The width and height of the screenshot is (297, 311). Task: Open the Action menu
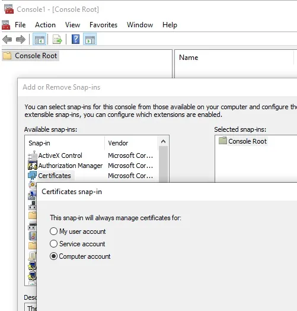[45, 25]
